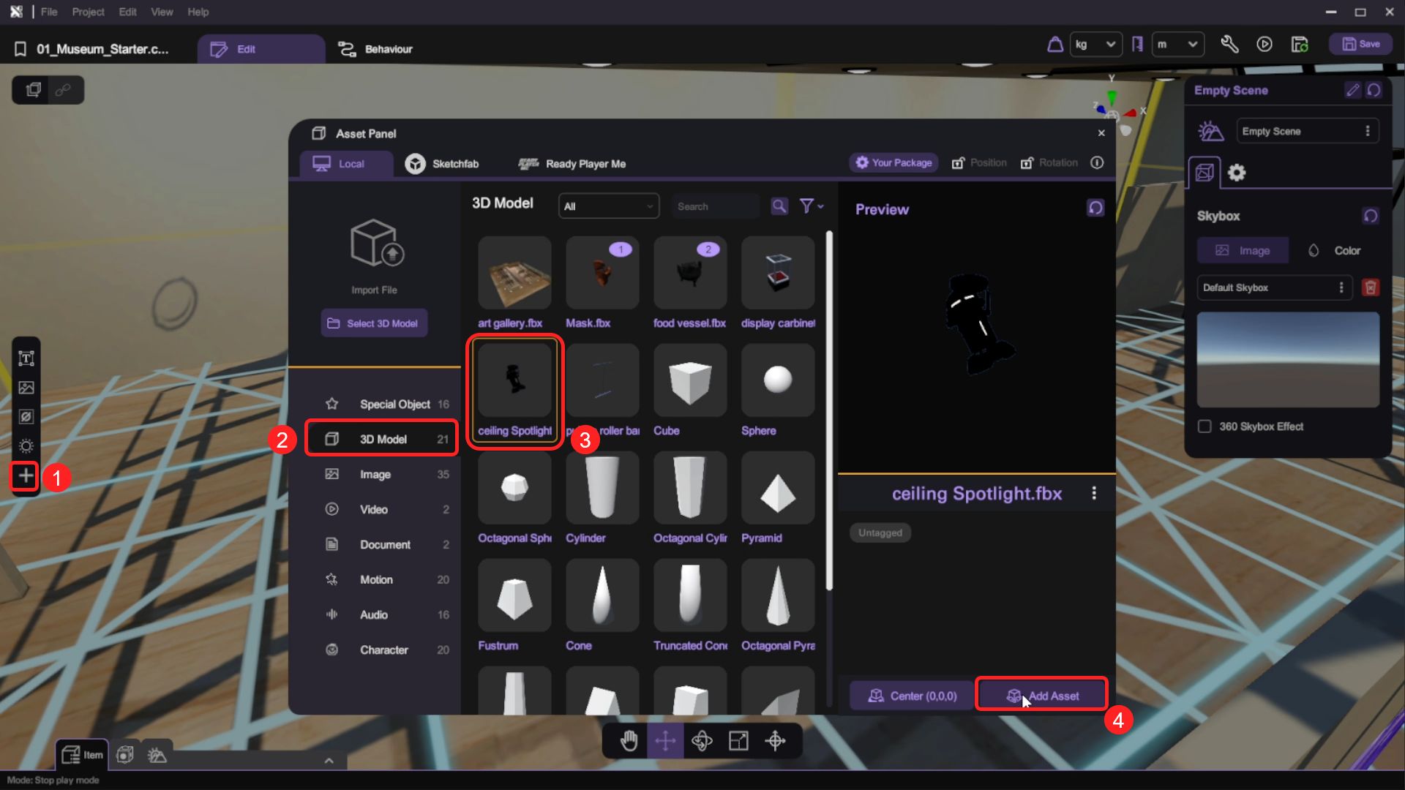1405x790 pixels.
Task: Toggle the Rotation lock option
Action: [1049, 163]
